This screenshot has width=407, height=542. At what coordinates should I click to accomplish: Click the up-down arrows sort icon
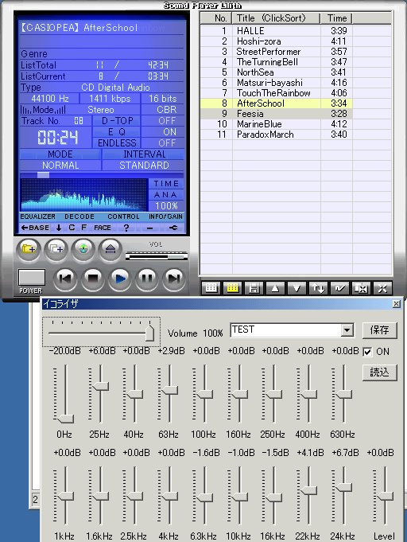click(x=318, y=288)
